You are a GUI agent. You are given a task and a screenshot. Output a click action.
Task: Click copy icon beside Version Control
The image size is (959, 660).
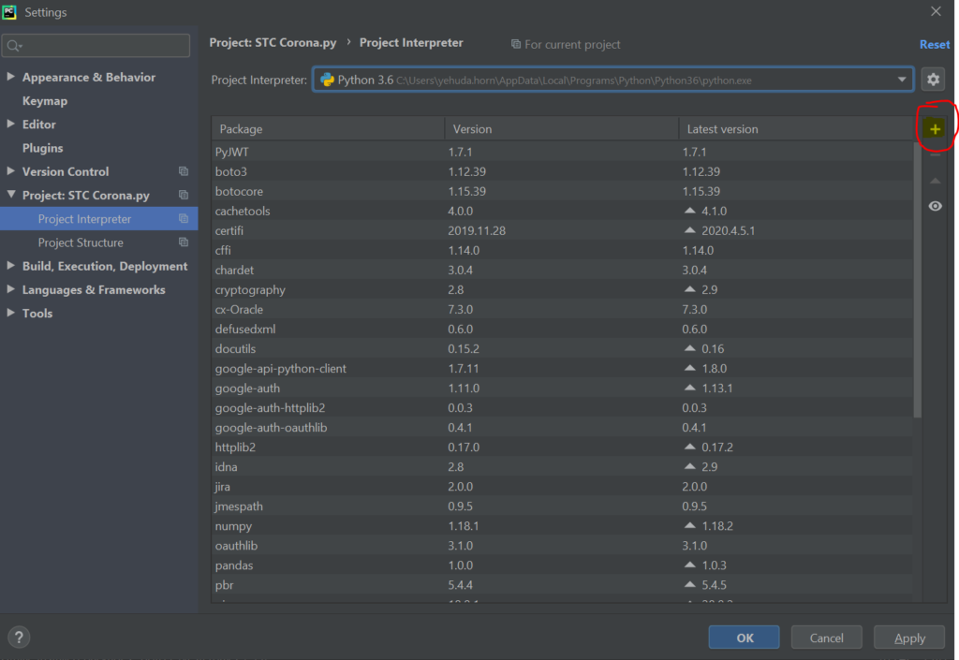tap(184, 171)
